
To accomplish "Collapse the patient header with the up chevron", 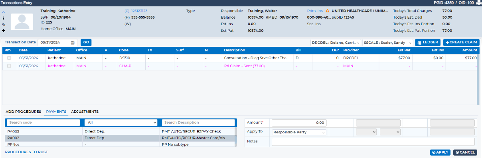I will (x=4, y=12).
